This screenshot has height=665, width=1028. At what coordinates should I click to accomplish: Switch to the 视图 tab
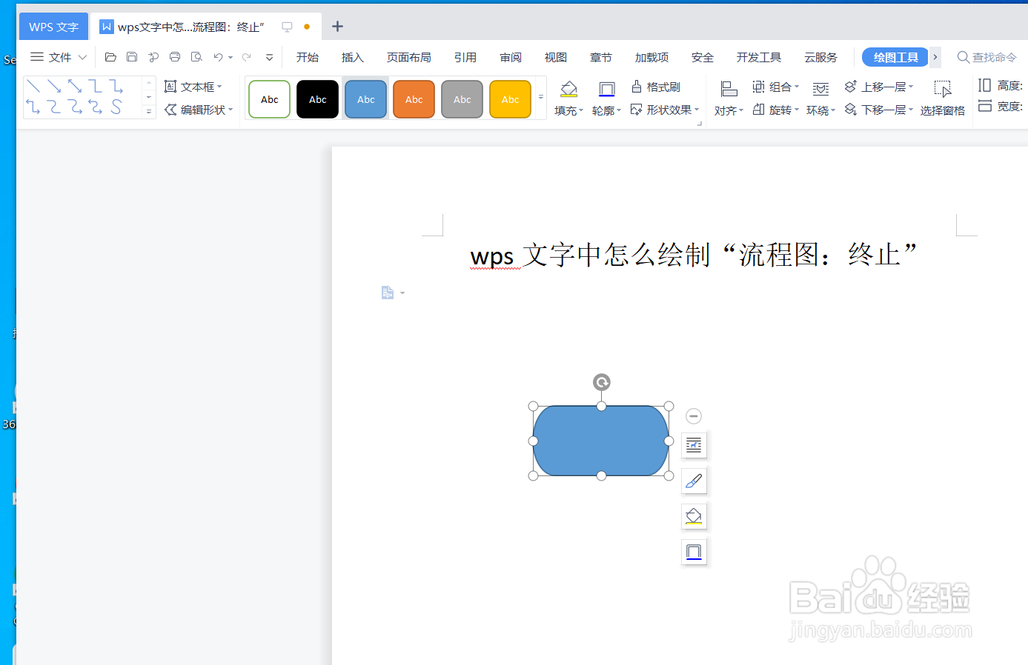pyautogui.click(x=556, y=57)
